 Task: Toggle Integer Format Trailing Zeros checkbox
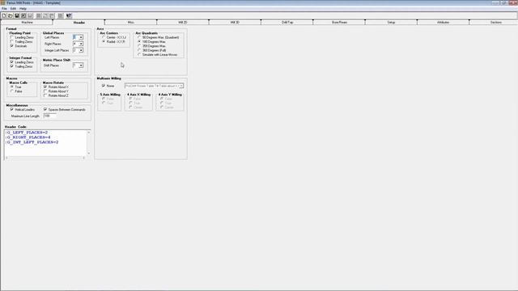point(12,66)
